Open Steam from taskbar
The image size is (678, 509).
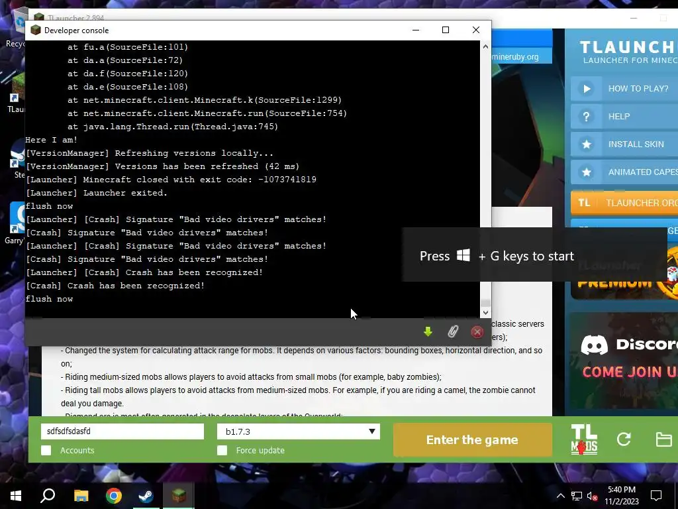pos(146,496)
